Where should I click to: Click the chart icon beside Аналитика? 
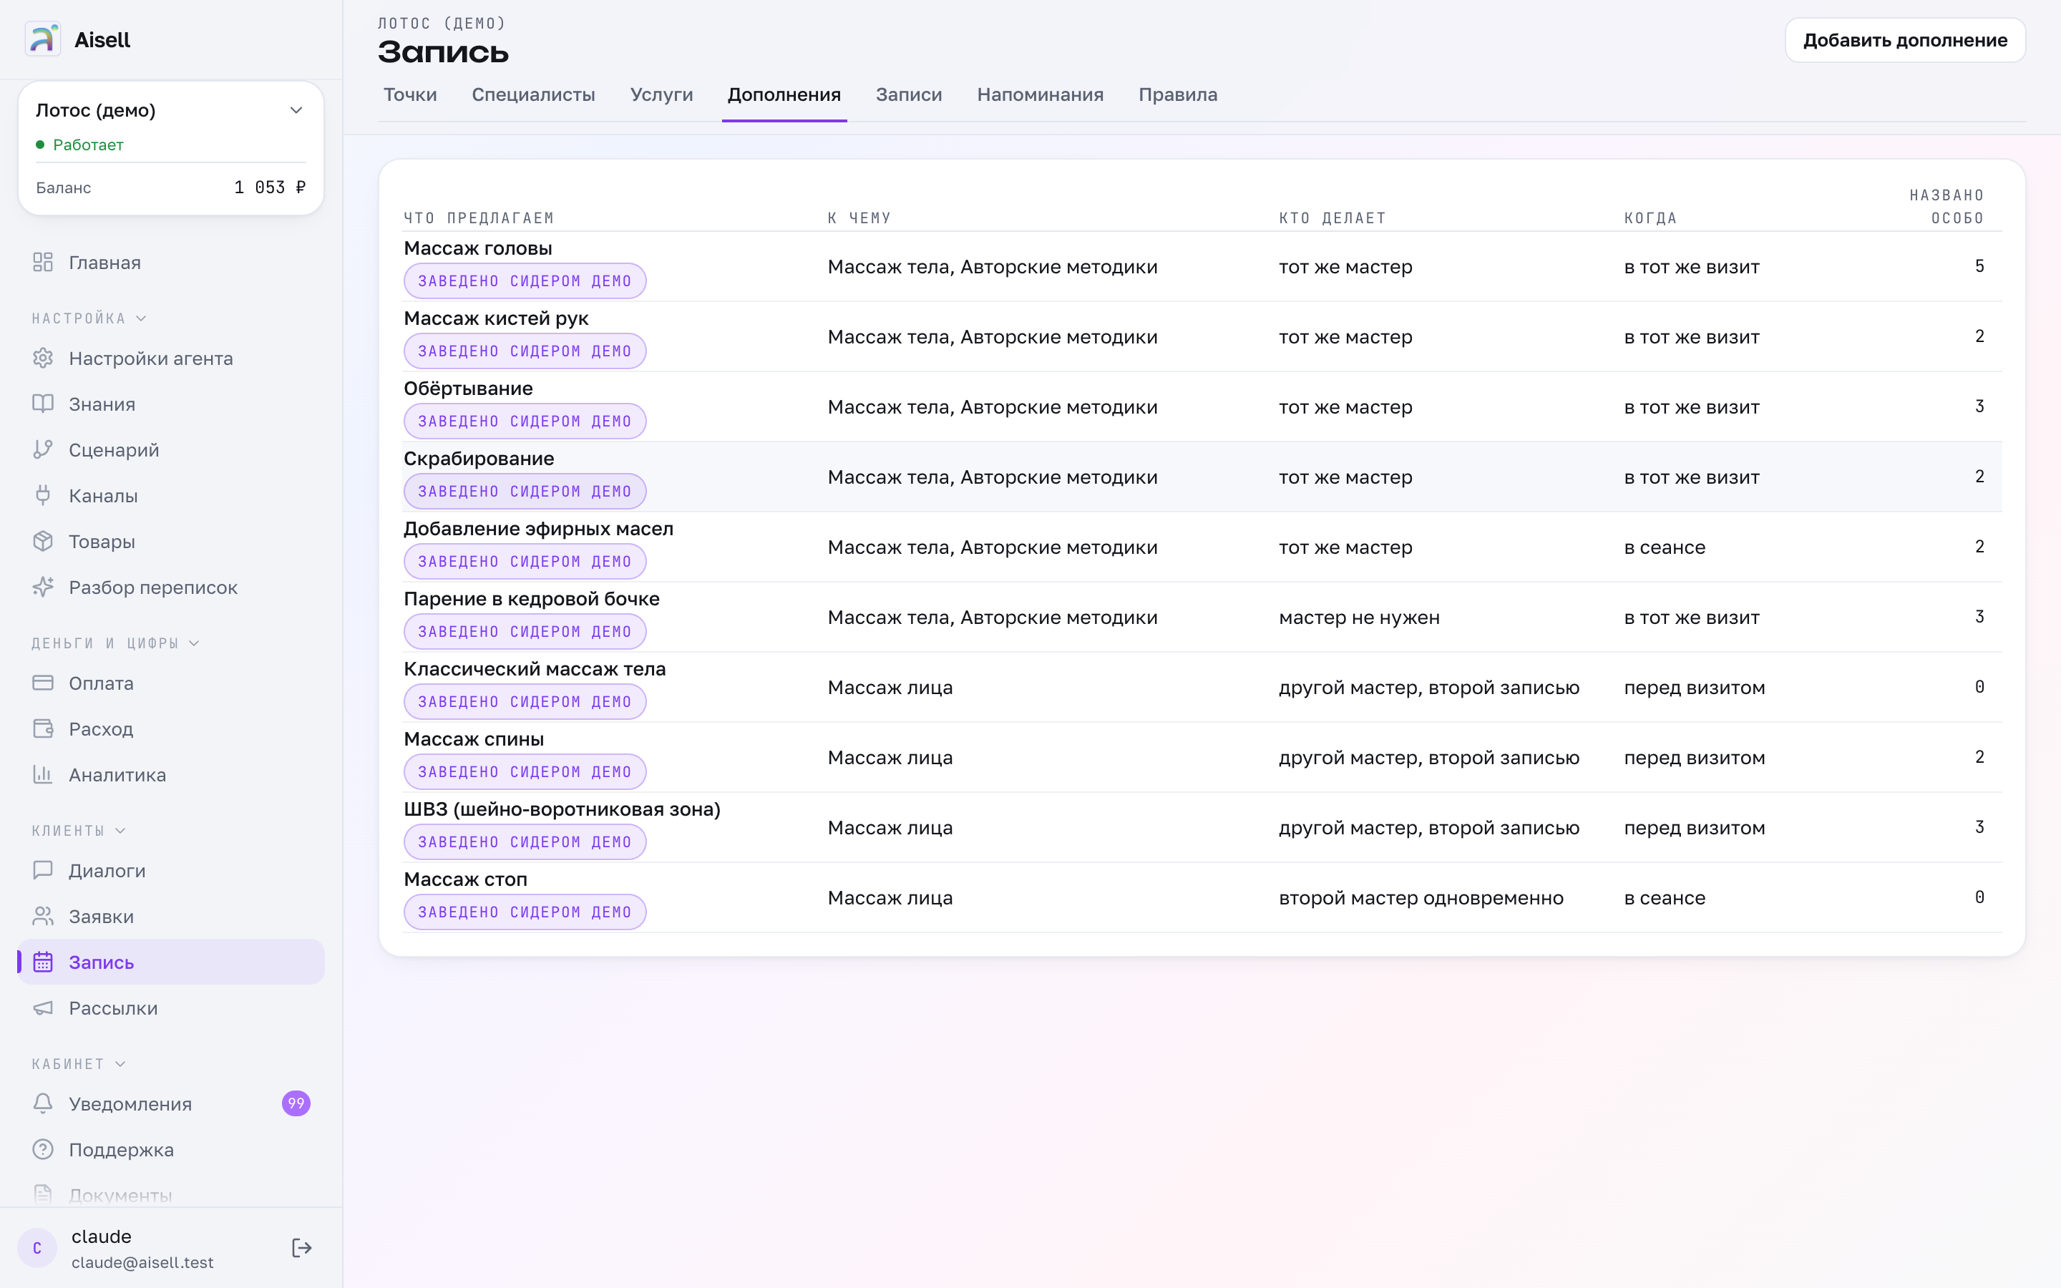point(43,774)
